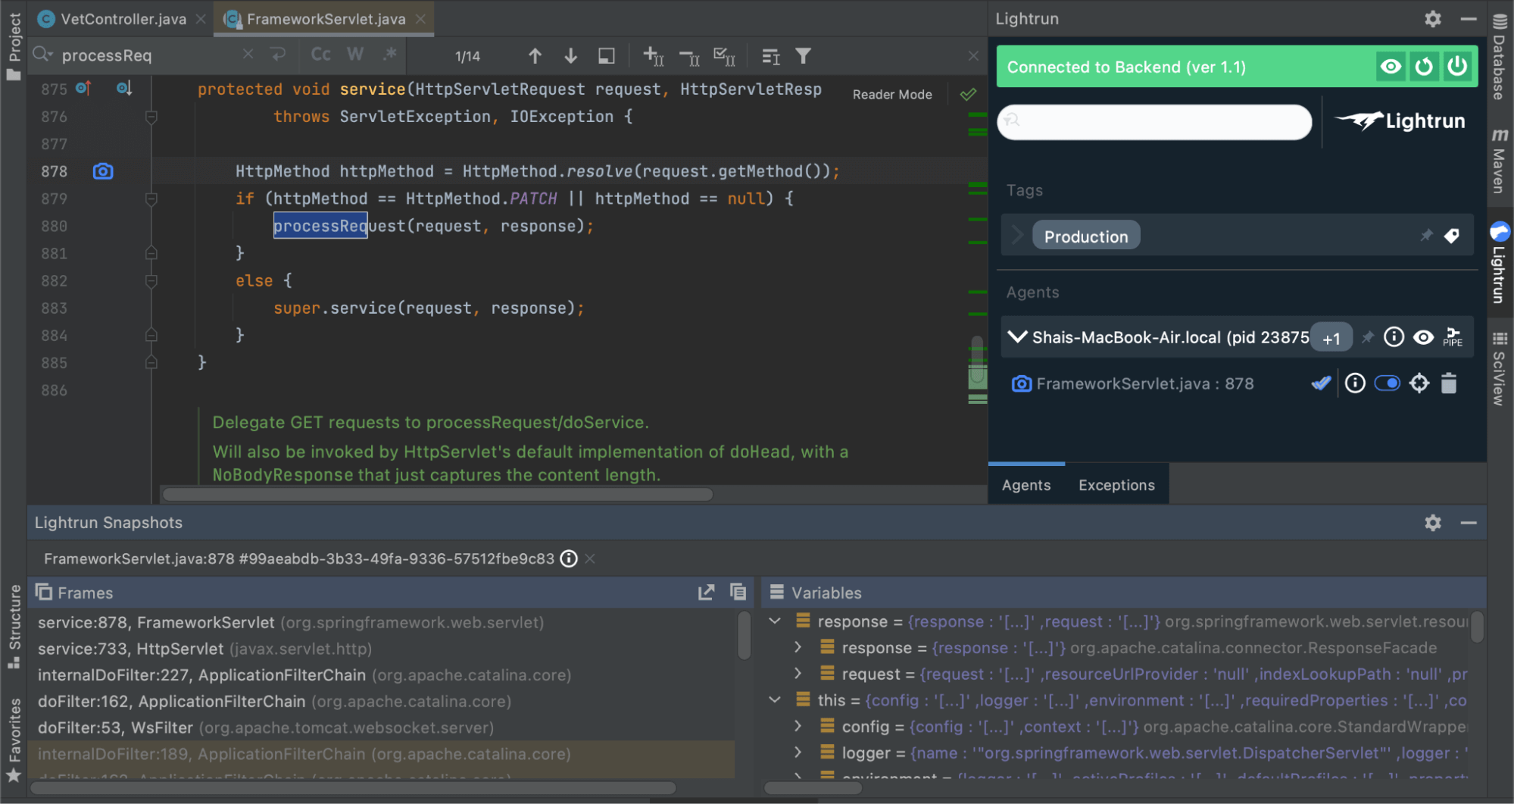1514x804 pixels.
Task: Click the crosshair icon next to the snapshot toggle
Action: pyautogui.click(x=1419, y=383)
